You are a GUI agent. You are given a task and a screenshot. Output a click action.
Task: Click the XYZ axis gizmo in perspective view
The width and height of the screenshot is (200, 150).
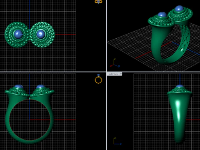pyautogui.click(x=115, y=63)
